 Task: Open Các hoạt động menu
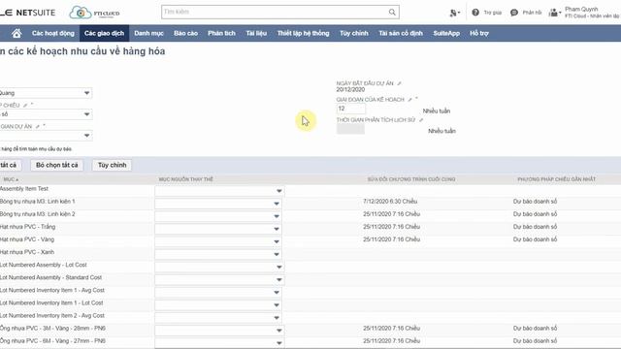click(53, 33)
